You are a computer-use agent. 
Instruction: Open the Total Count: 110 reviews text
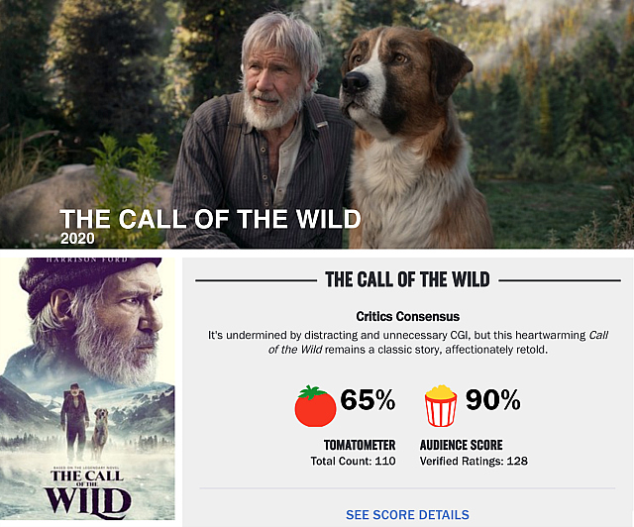tap(353, 461)
